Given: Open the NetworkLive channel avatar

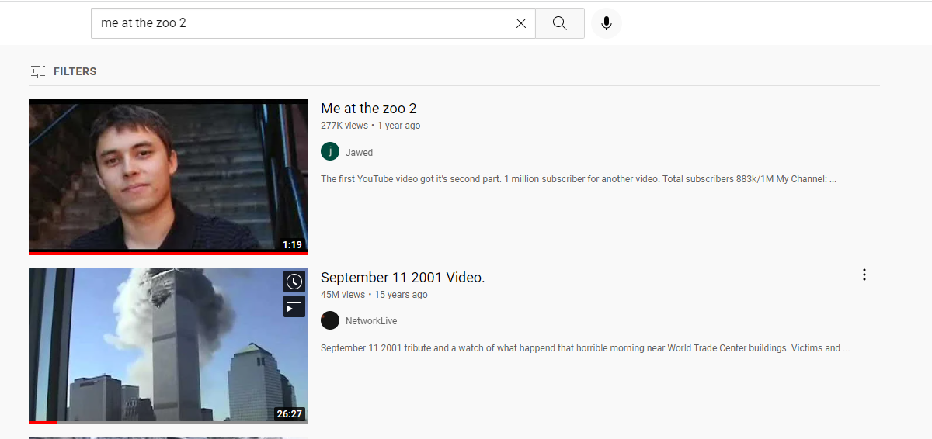Looking at the screenshot, I should point(330,320).
